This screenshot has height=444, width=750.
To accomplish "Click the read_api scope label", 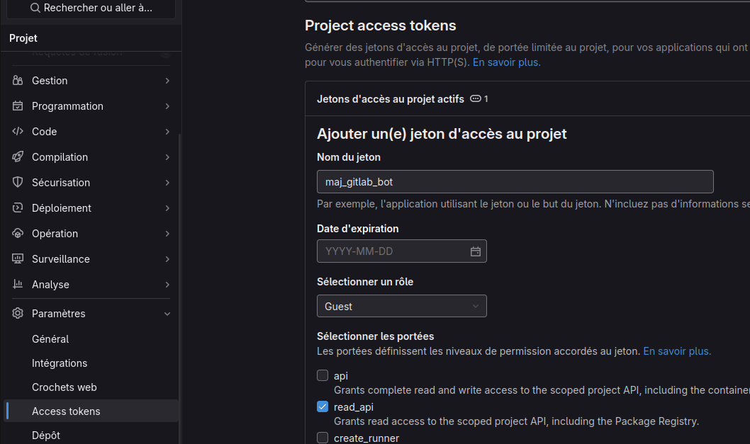I will 354,407.
